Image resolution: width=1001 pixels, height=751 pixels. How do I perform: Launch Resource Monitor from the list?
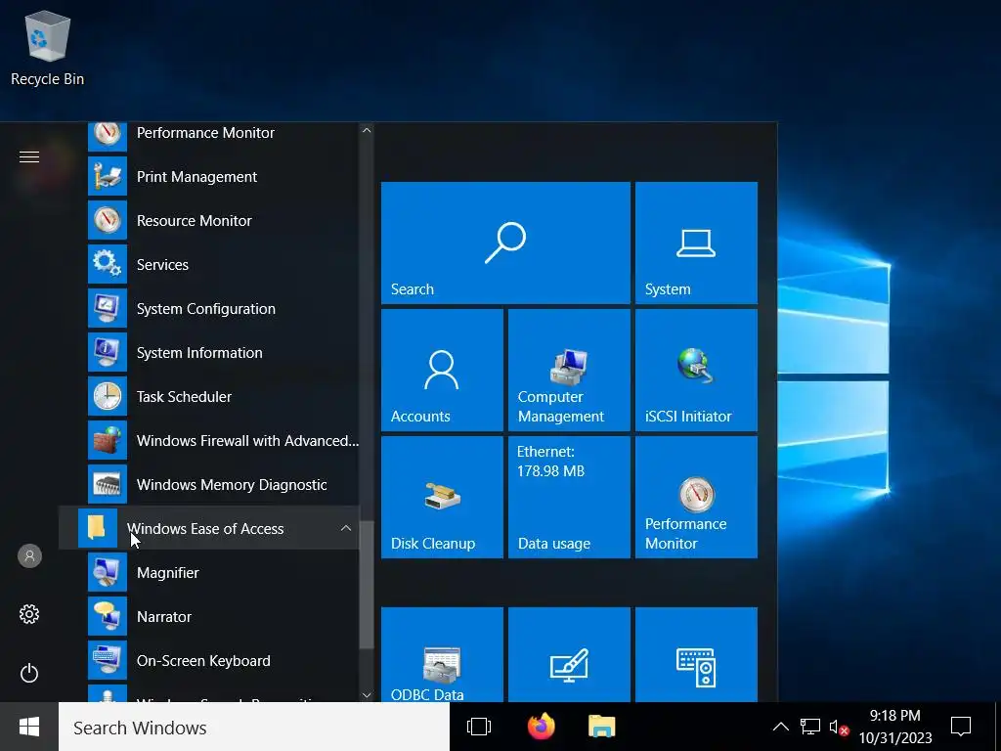click(x=209, y=220)
